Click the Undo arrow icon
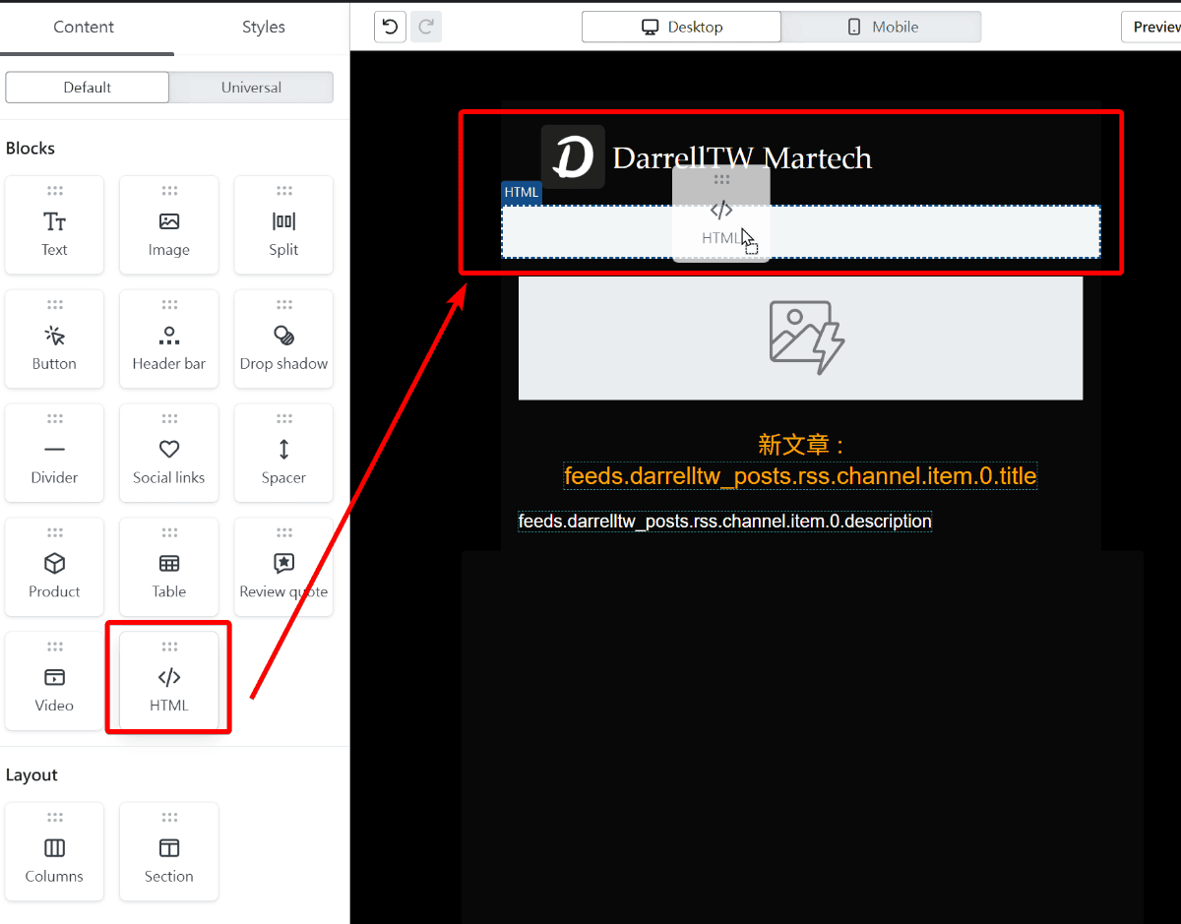This screenshot has width=1181, height=924. pos(390,27)
